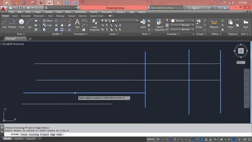Switch to the Annotate ribbon tab
This screenshot has height=142, width=252.
[26, 16]
